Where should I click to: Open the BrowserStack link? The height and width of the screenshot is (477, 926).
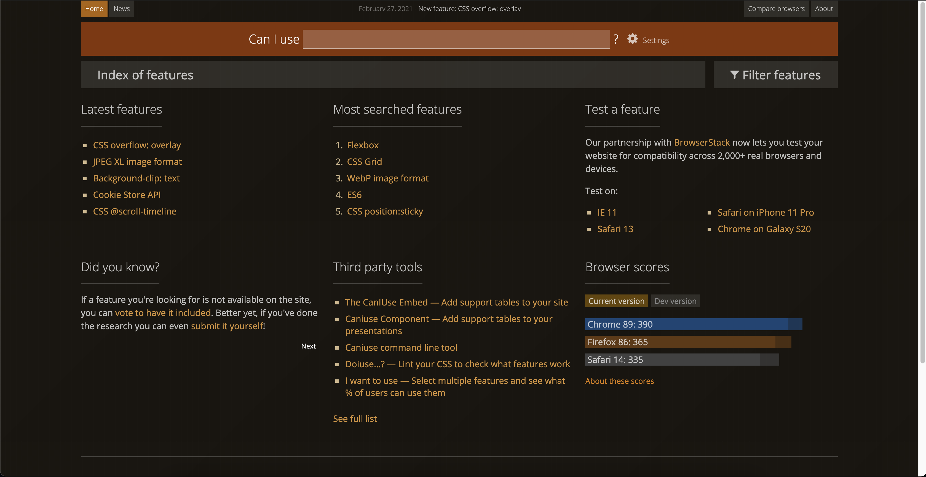click(701, 142)
